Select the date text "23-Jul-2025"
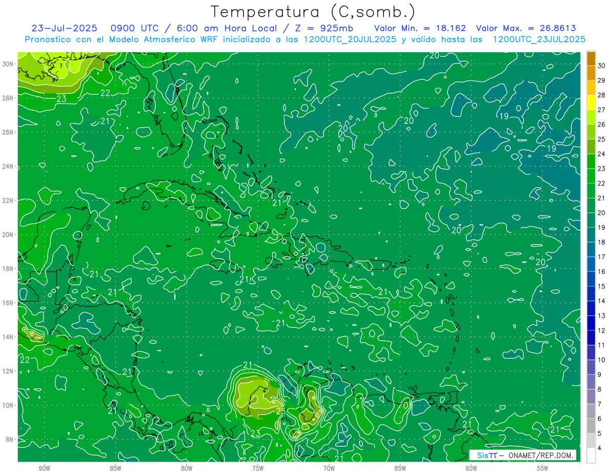The image size is (615, 475). pyautogui.click(x=65, y=28)
